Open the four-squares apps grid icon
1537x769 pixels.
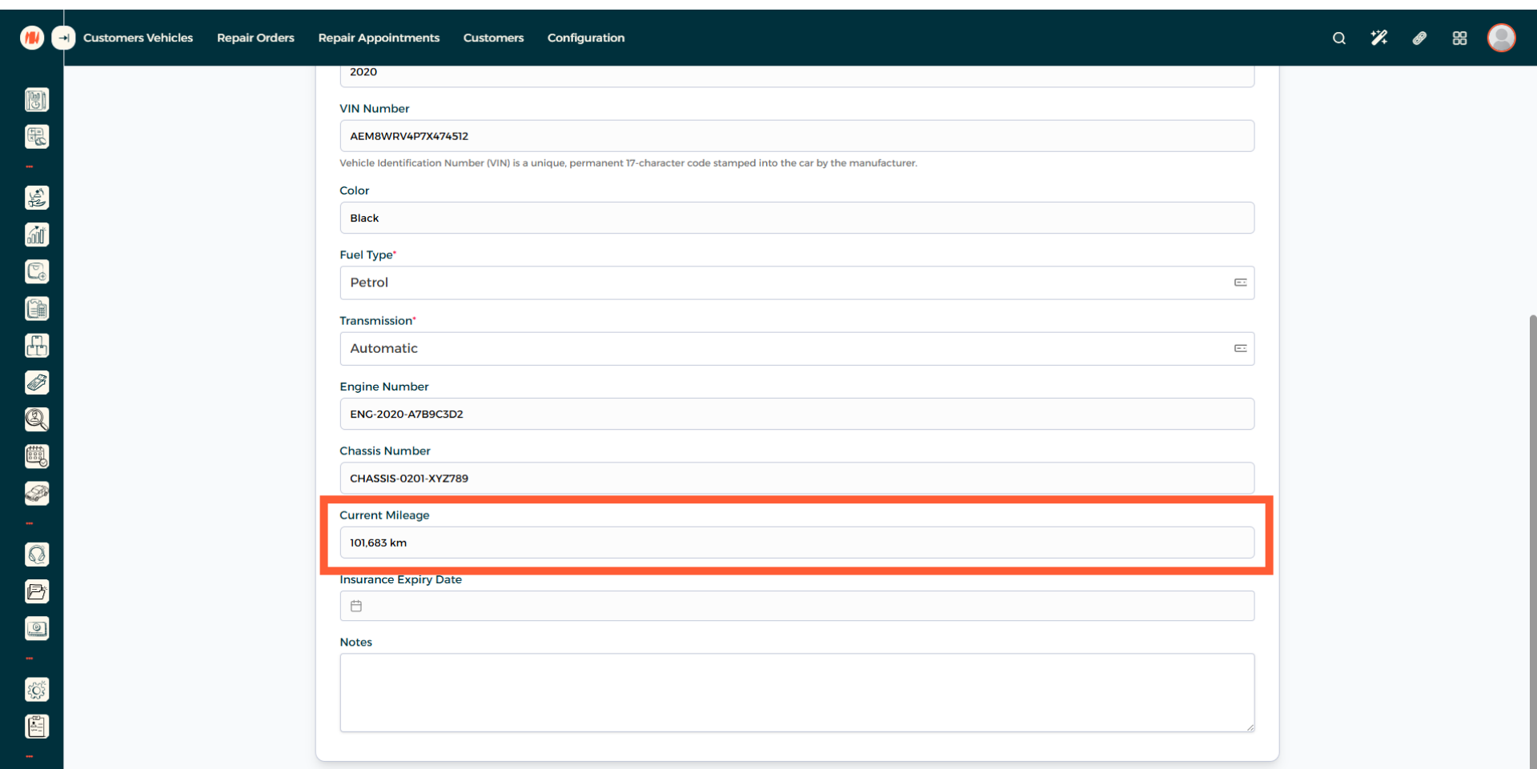(x=1459, y=38)
